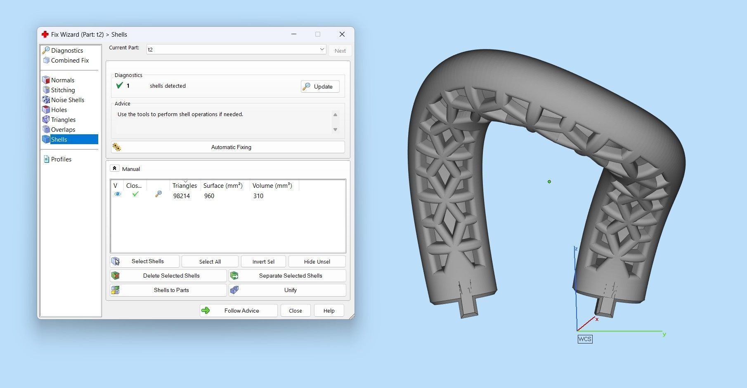Image resolution: width=747 pixels, height=388 pixels.
Task: Click the Unify button
Action: click(x=287, y=290)
